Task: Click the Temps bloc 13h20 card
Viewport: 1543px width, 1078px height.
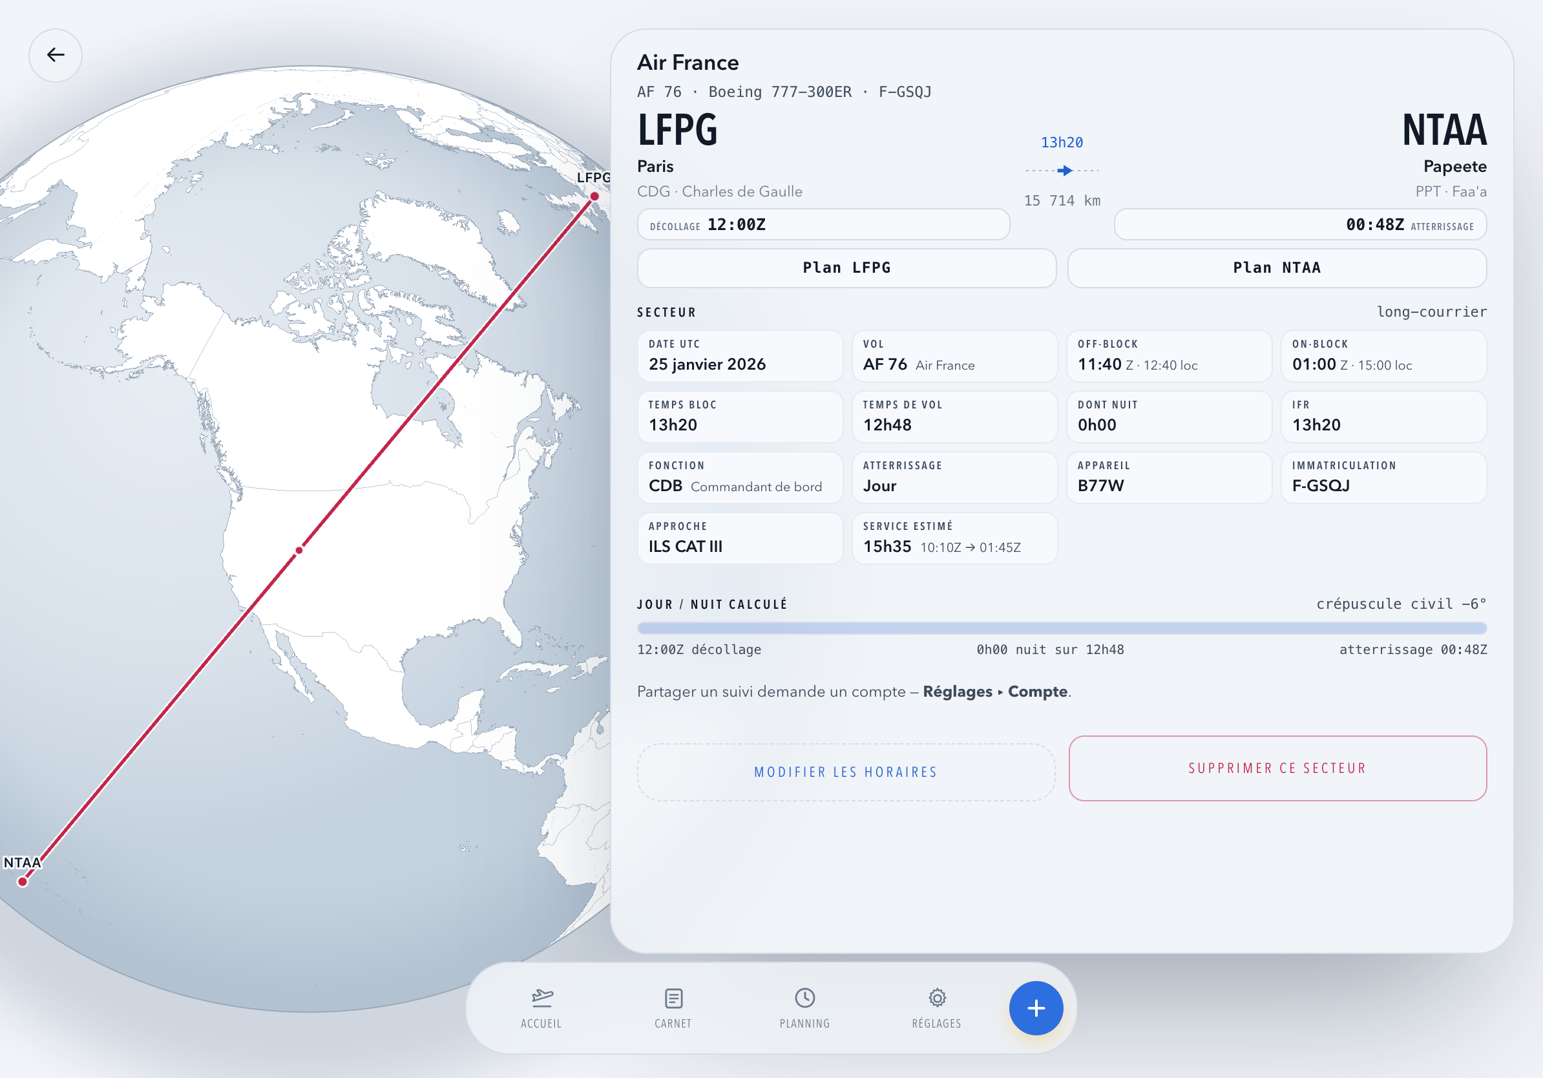Action: (740, 416)
